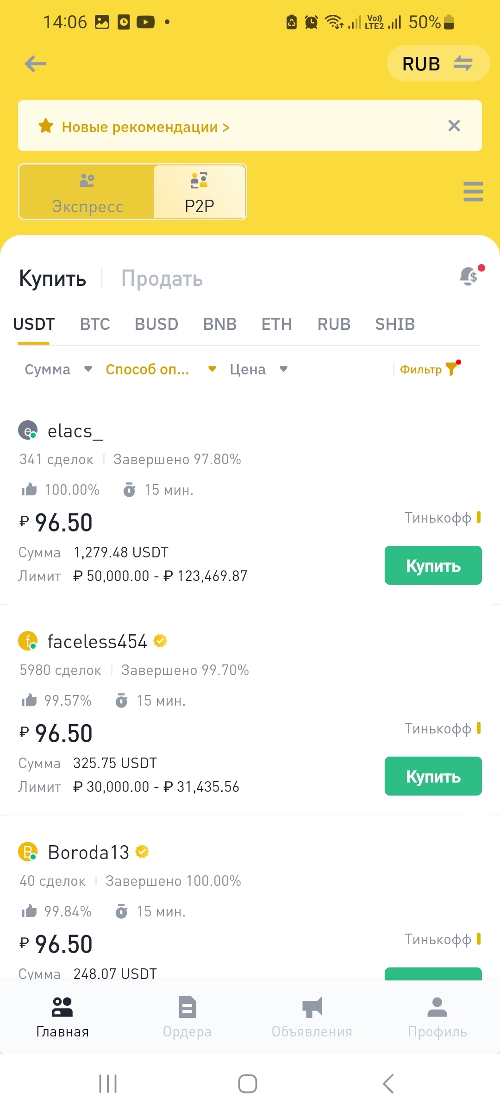Switch to Экспресс mode

point(87,192)
